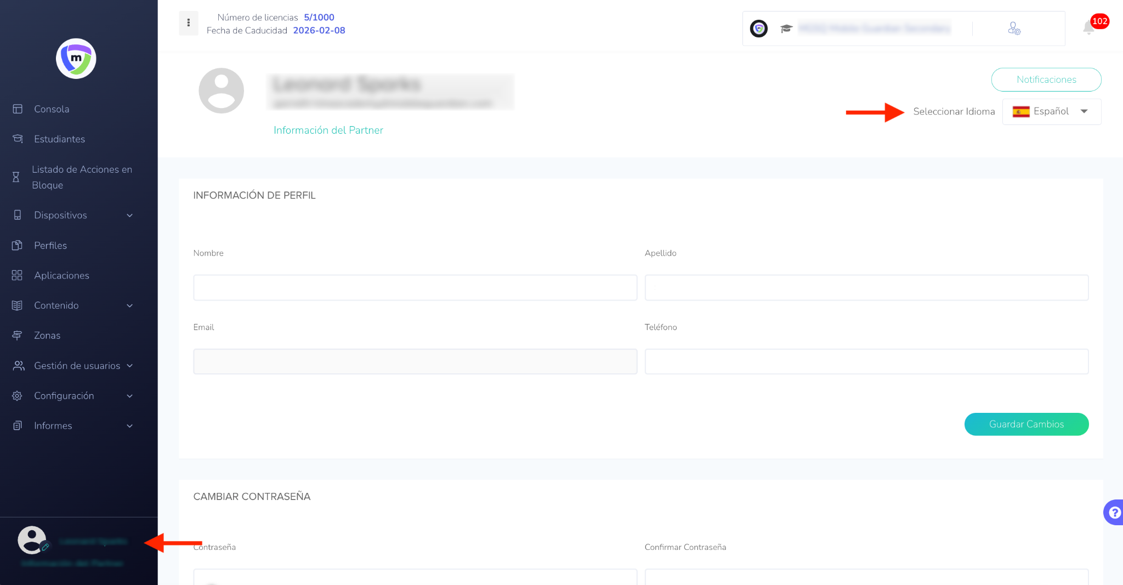Open the three-dot menu in header
Screen dimensions: 1123x585
188,23
